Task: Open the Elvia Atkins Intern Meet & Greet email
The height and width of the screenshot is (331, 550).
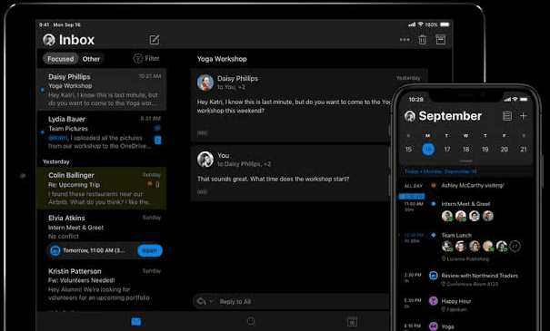Action: pyautogui.click(x=102, y=236)
